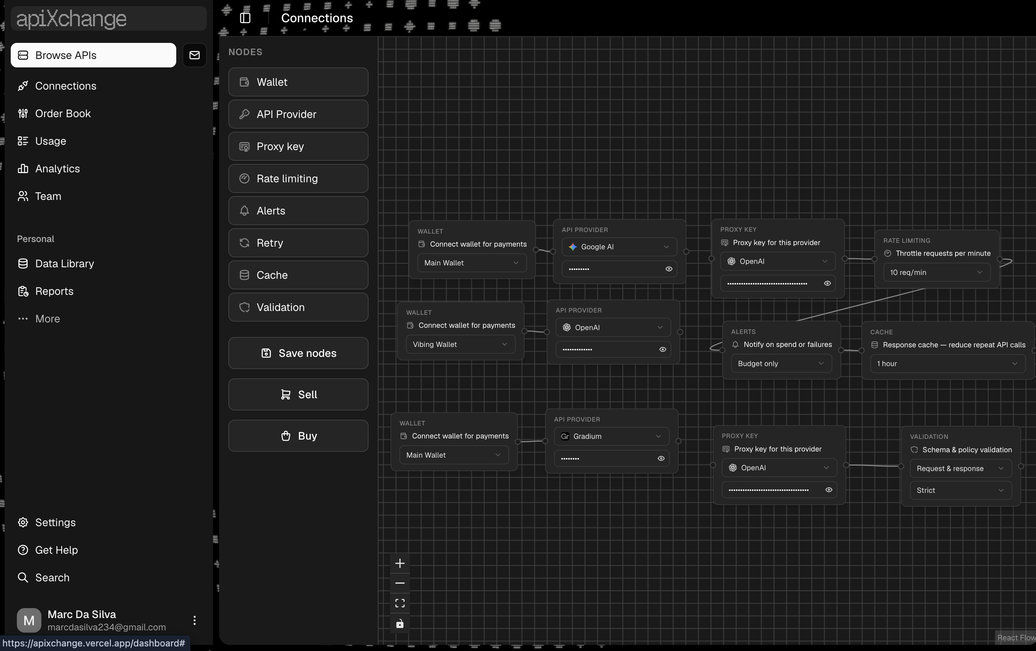Click the fit view icon
The image size is (1036, 651).
point(400,603)
